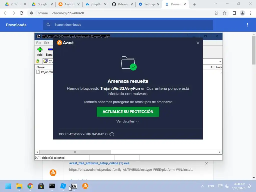Screen dimensions: 256x192
Task: Click the 7-Zip up-folder arrow icon
Action: pos(38,61)
